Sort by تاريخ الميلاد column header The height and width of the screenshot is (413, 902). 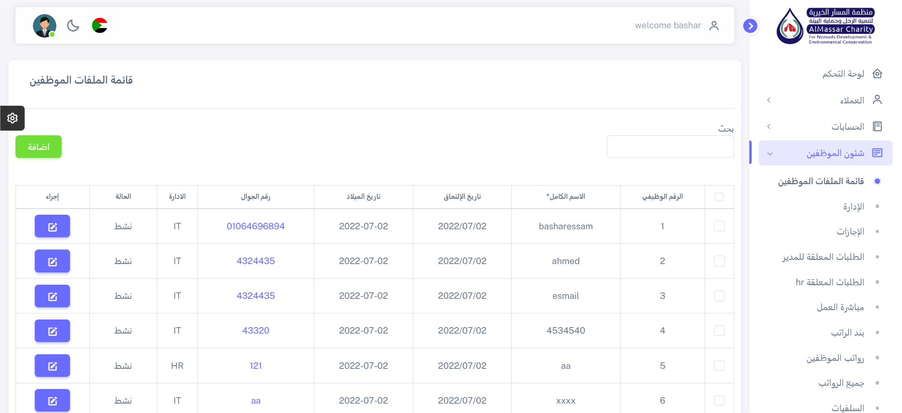point(364,196)
